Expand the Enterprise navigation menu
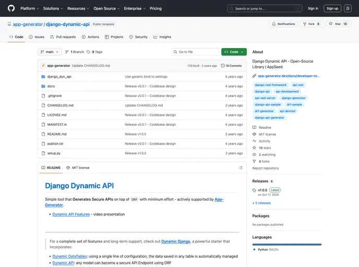Screen dimensions: 359x267 [135, 8]
